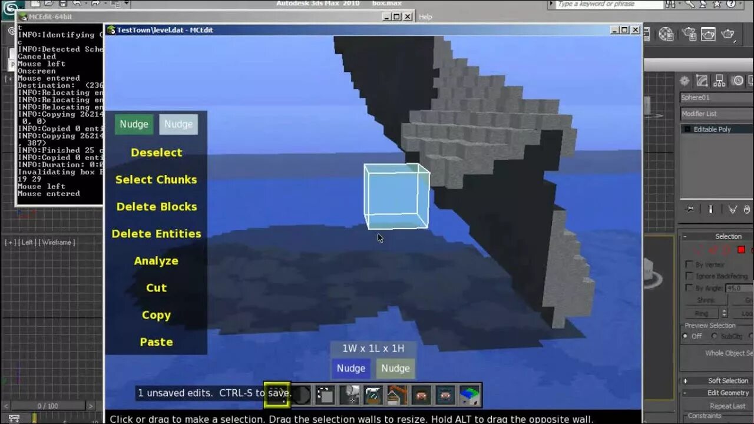The image size is (754, 424).
Task: Click the Ring button in Selection rollout
Action: 702,314
